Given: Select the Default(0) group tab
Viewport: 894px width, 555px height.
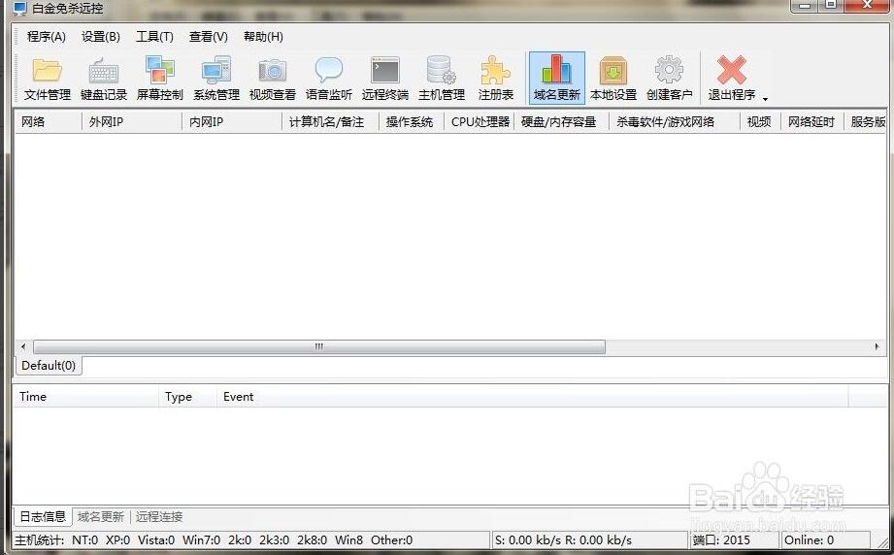Looking at the screenshot, I should coord(49,366).
